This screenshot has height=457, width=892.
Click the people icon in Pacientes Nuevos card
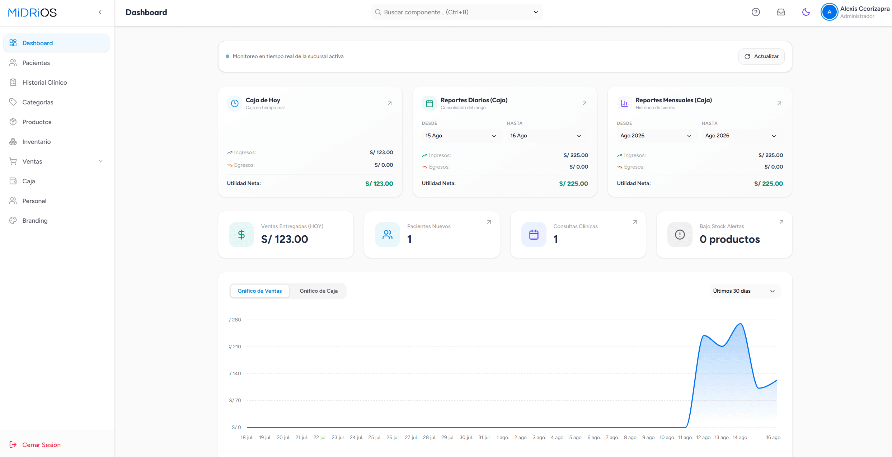pos(388,235)
